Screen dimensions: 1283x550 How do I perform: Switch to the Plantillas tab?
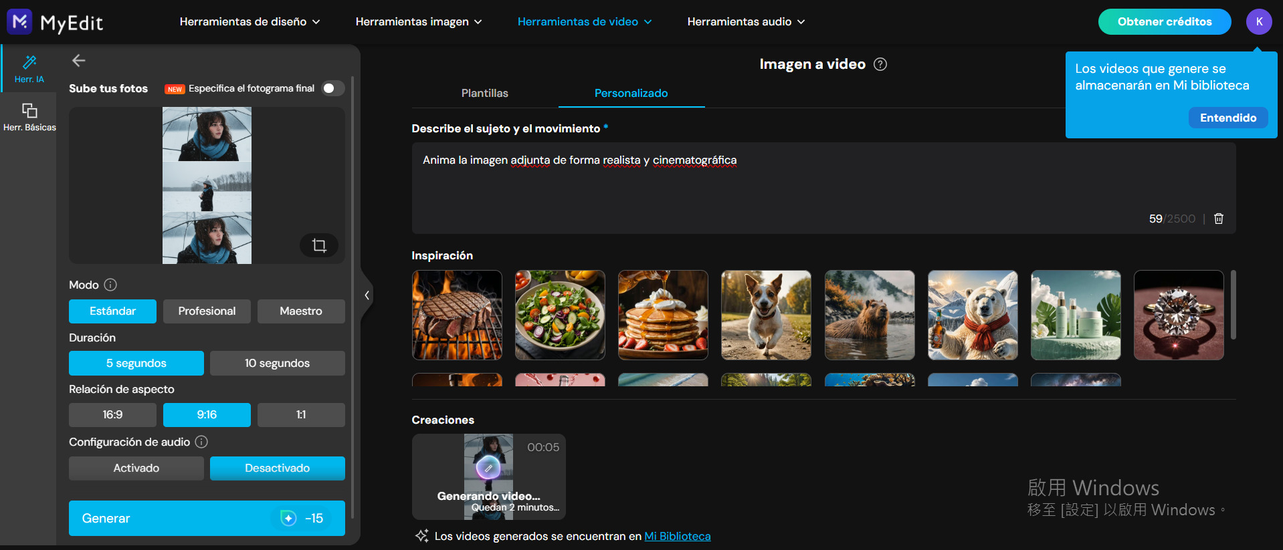click(x=485, y=94)
